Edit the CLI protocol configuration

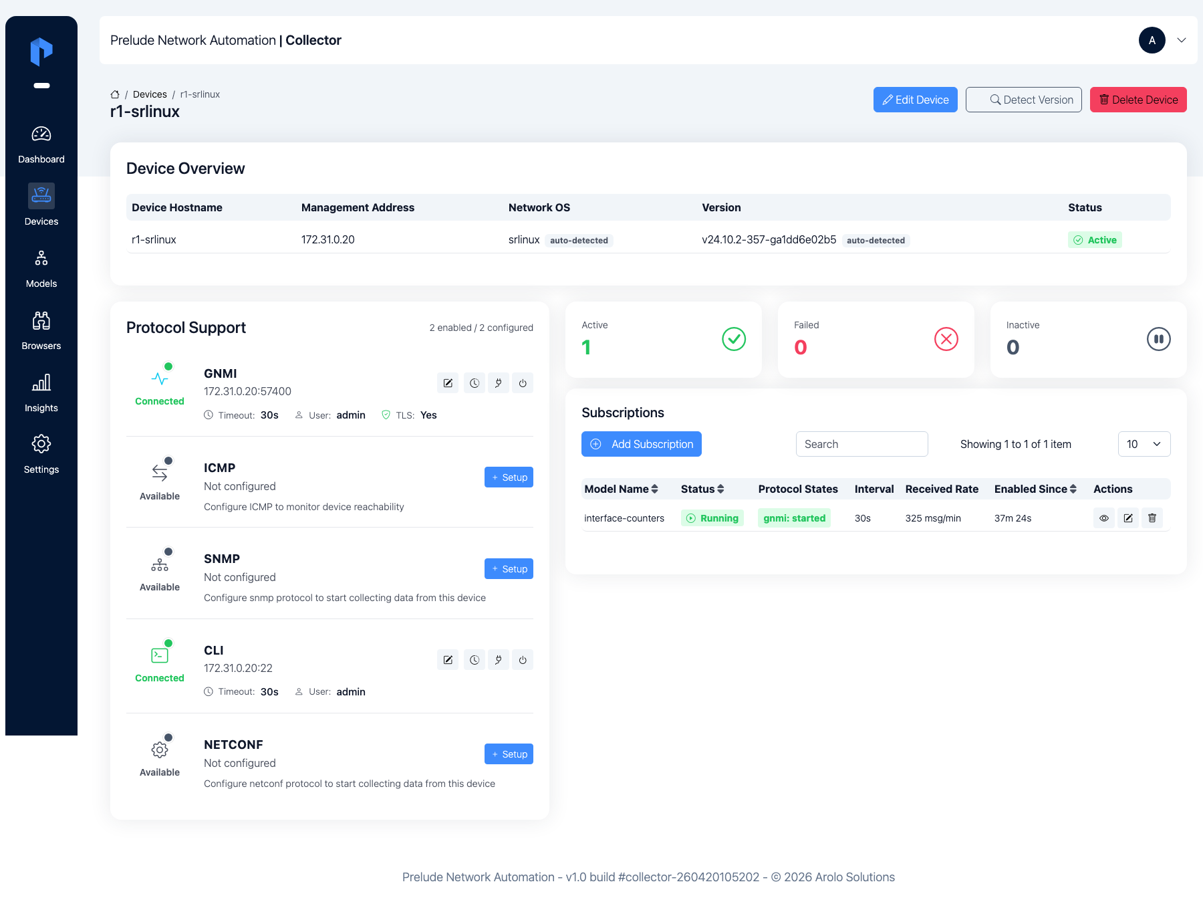pos(448,660)
